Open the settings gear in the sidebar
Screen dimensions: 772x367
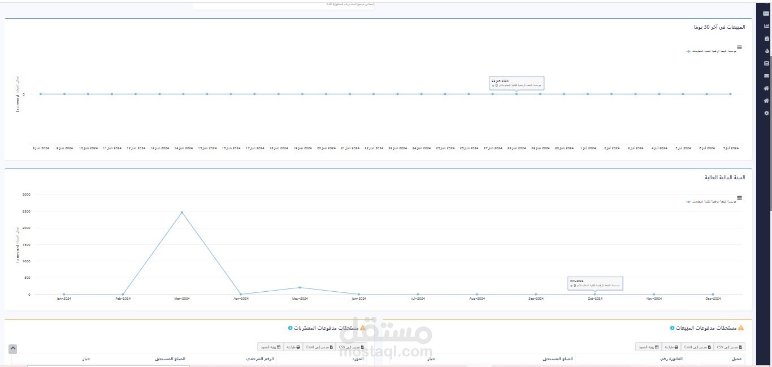[766, 113]
